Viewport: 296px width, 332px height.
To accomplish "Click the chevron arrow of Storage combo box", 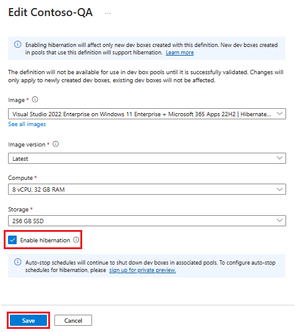I will [279, 221].
